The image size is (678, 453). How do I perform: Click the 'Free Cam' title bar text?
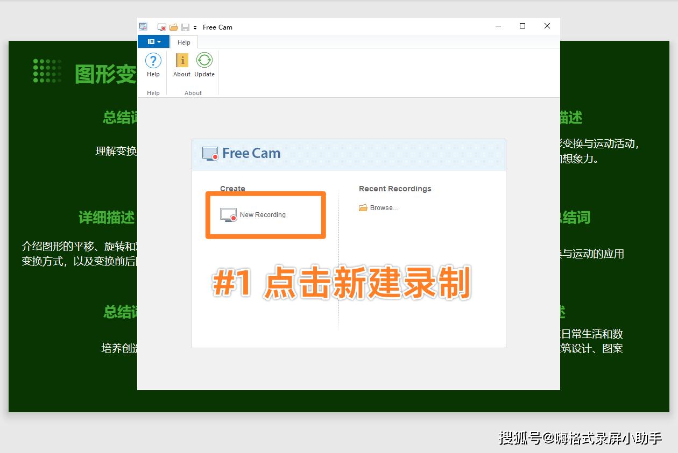217,27
